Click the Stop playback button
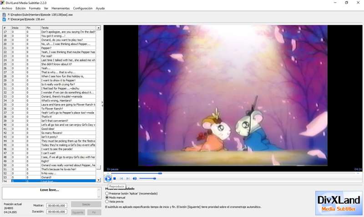Screen dimensions: 364x217 [115, 178]
